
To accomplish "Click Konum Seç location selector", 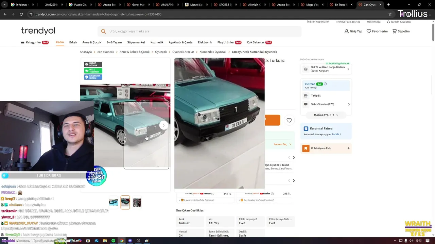I will [282, 144].
